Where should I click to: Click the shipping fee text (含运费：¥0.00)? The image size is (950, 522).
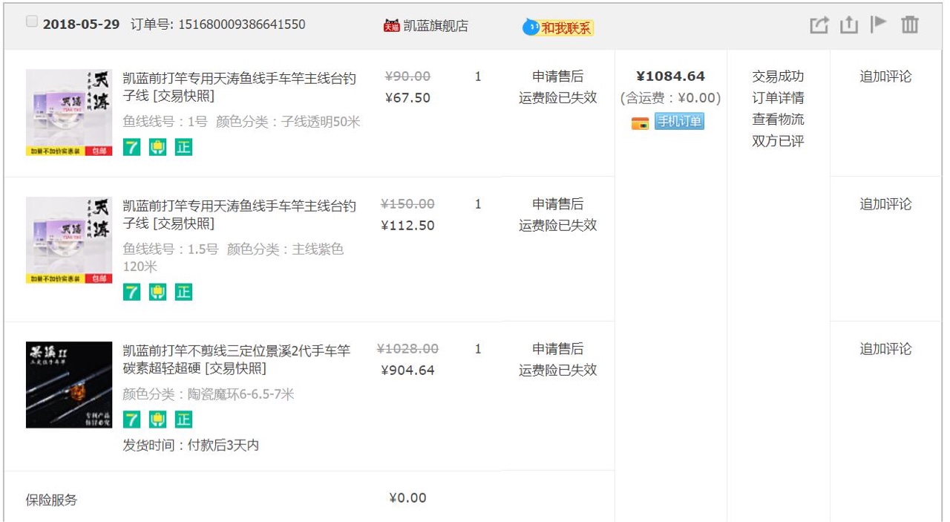(x=671, y=98)
